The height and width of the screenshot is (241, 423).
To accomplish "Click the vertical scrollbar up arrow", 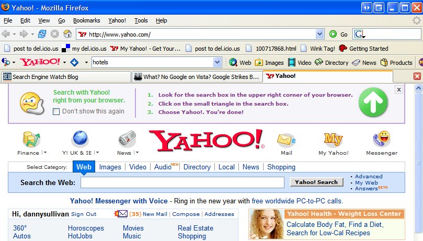I will click(x=418, y=88).
